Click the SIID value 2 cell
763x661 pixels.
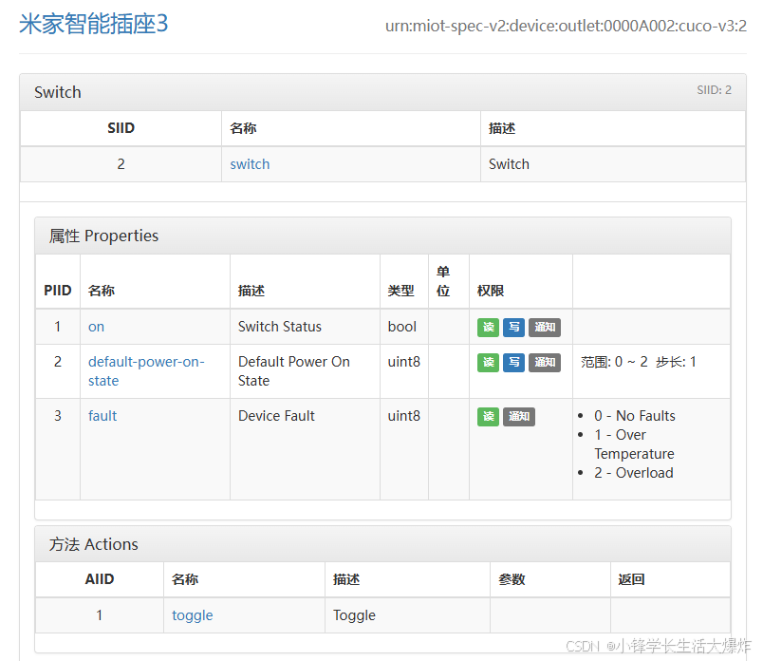(x=121, y=164)
